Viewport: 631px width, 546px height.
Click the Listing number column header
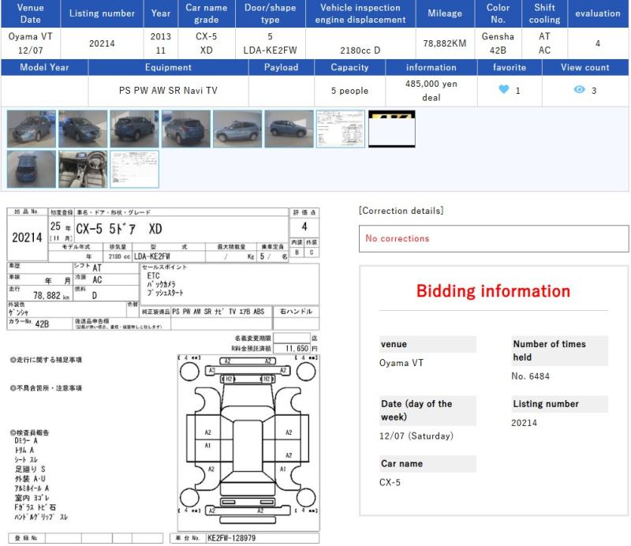(102, 13)
